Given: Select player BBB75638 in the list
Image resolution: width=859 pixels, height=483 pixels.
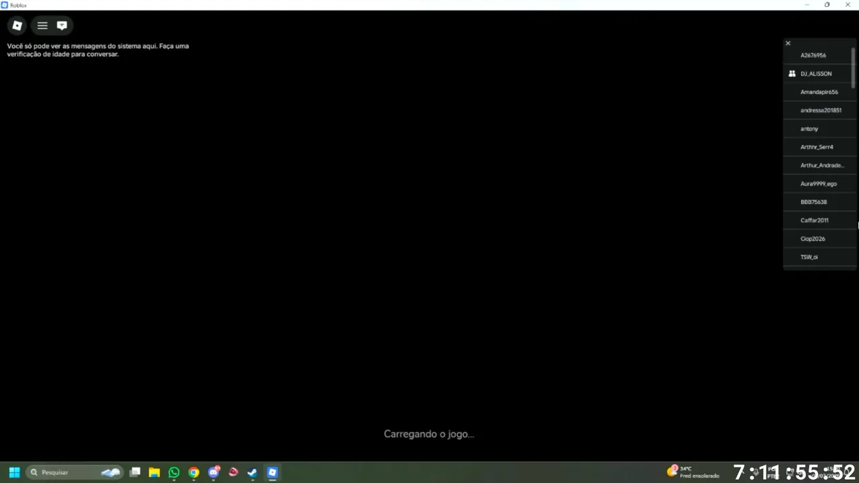Looking at the screenshot, I should tap(819, 202).
